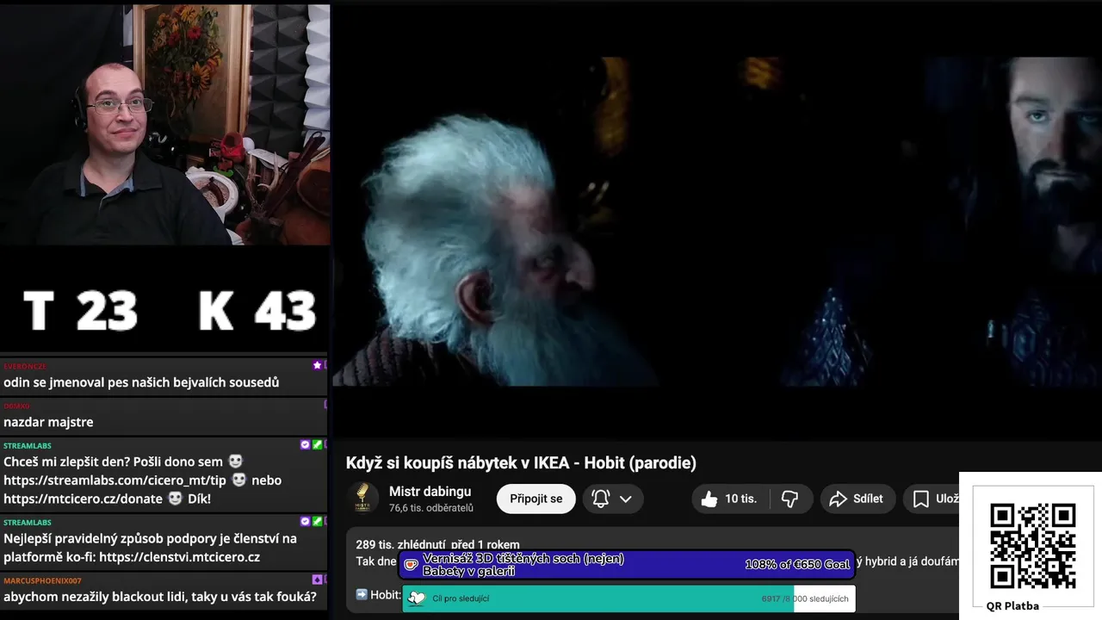Click the 76,6 tis. odběratelů subscriber count
This screenshot has height=620, width=1102.
(x=431, y=508)
